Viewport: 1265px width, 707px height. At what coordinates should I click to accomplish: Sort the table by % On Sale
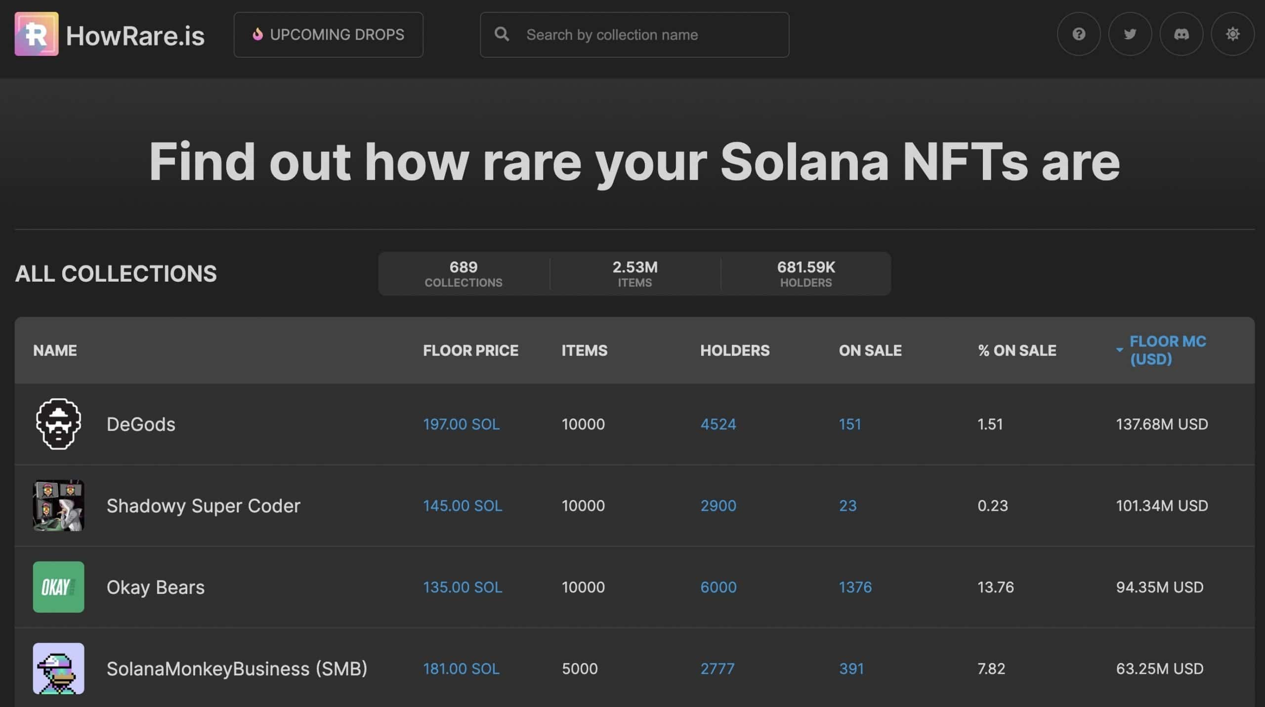[x=1017, y=350]
